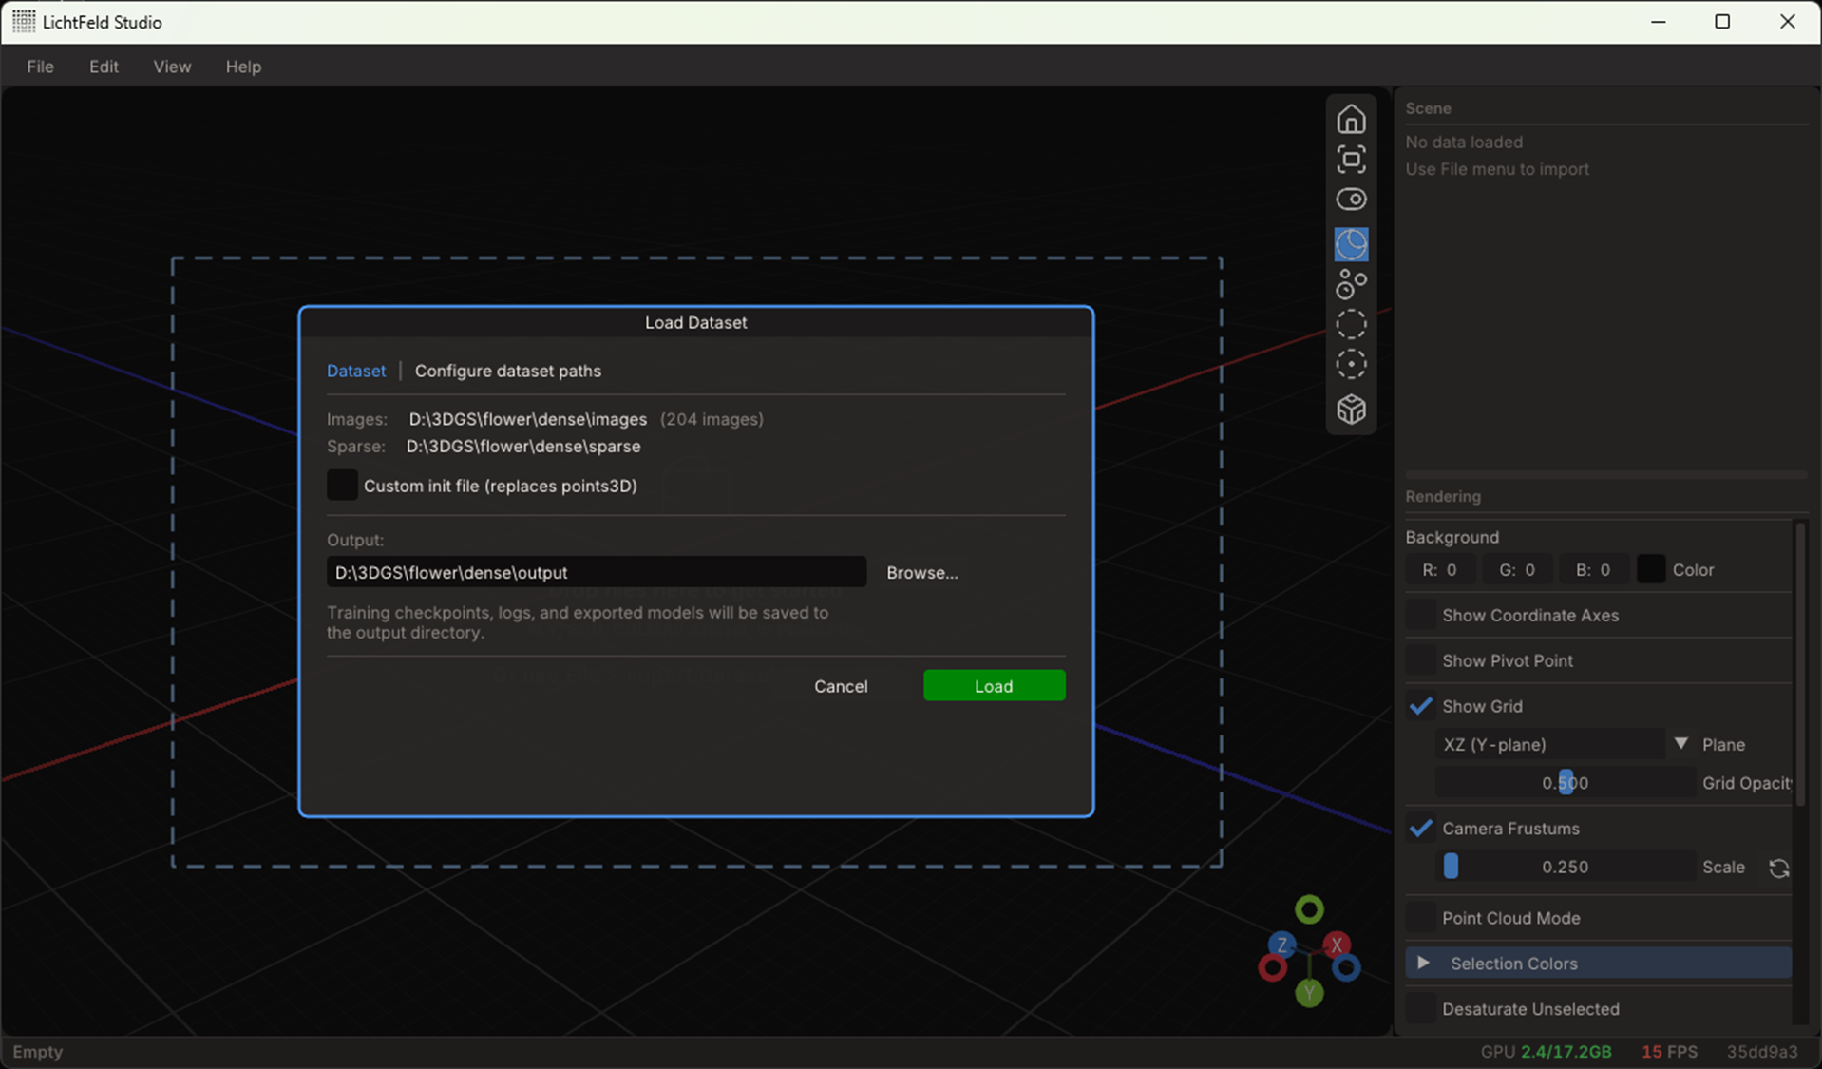Click the background Color swatch
The height and width of the screenshot is (1069, 1822).
(1651, 569)
